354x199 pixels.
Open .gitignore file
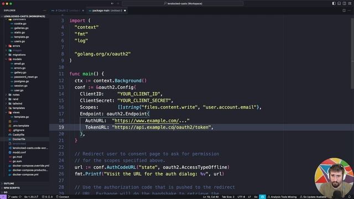[x=18, y=130]
